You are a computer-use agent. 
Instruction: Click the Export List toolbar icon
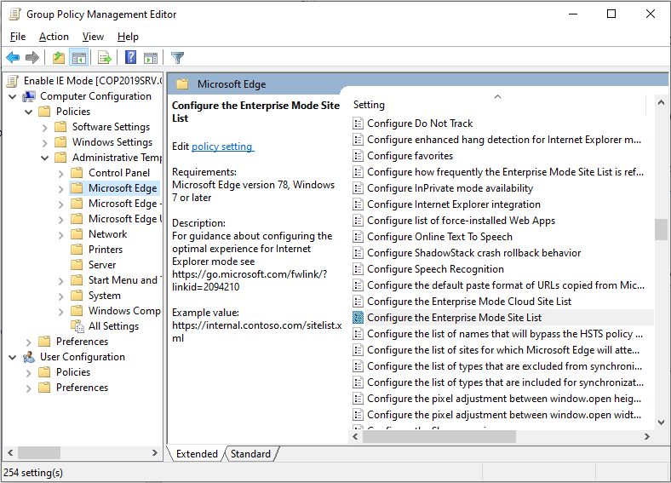point(105,57)
